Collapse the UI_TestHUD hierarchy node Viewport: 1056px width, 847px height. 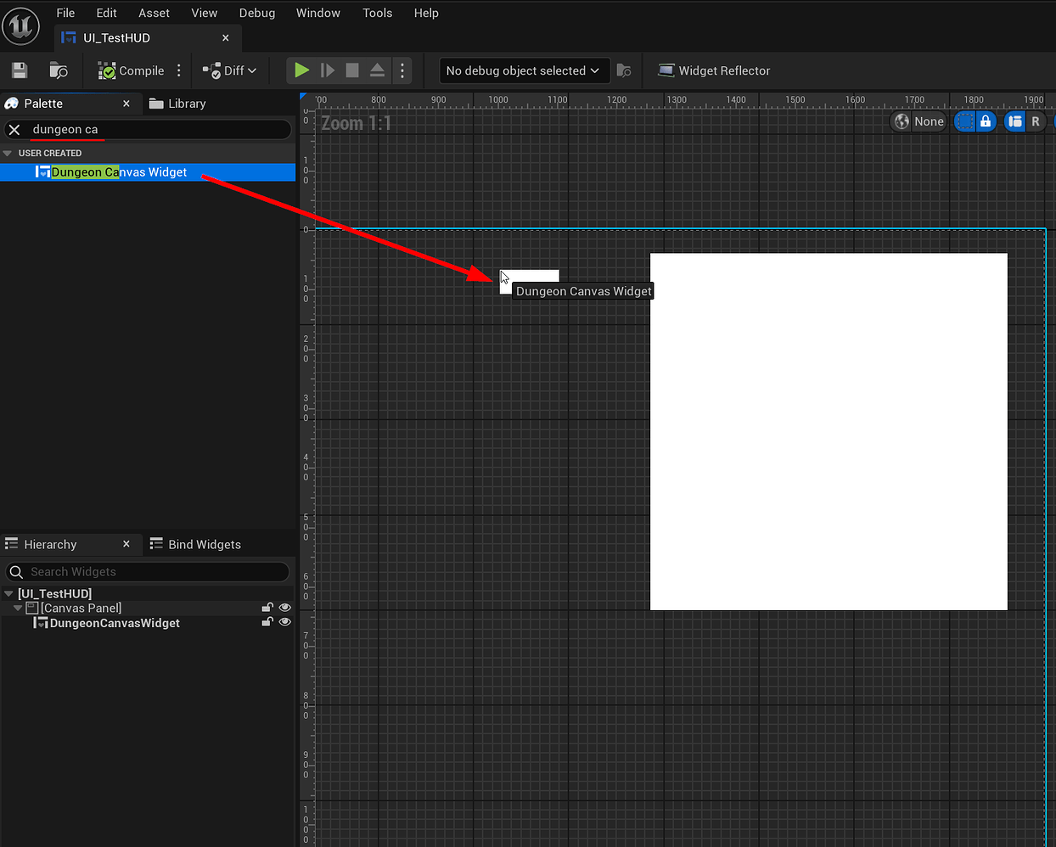point(8,593)
